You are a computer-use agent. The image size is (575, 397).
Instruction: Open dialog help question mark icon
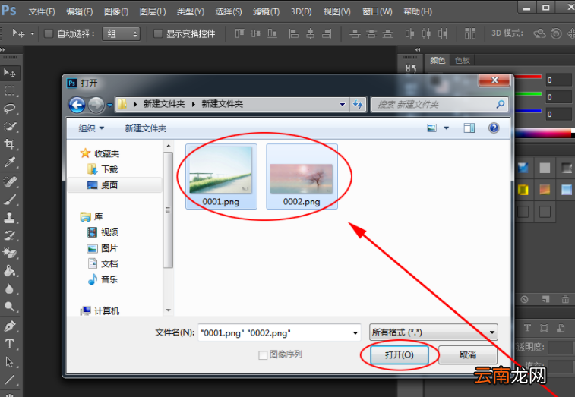494,128
